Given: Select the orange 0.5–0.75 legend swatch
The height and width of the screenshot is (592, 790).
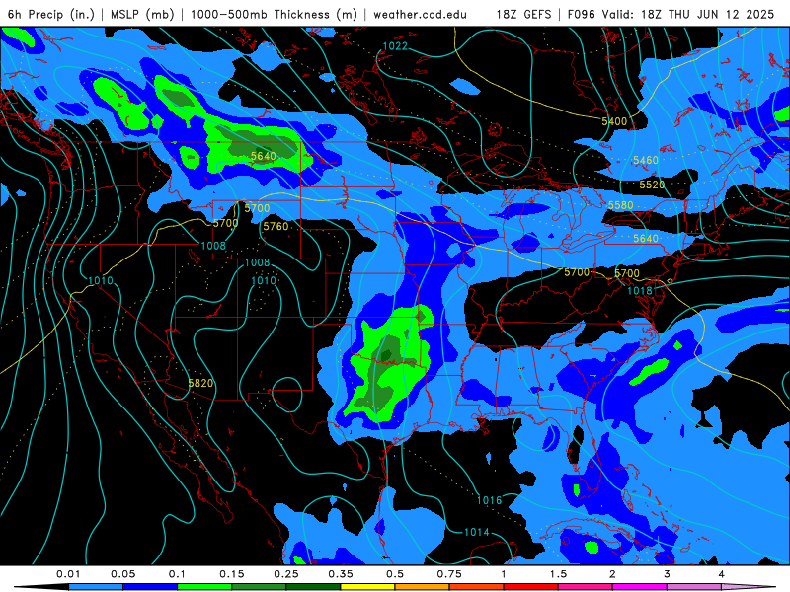Looking at the screenshot, I should 423,587.
